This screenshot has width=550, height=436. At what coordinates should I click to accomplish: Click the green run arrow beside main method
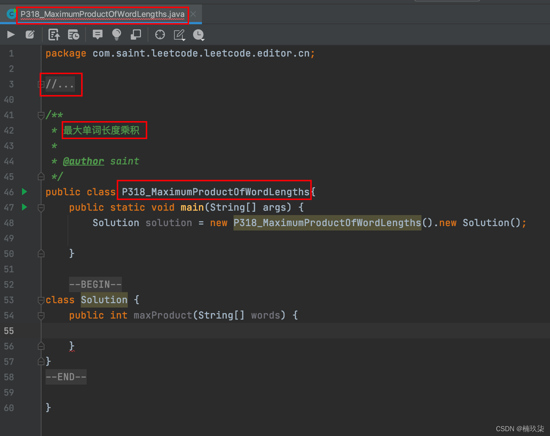(24, 207)
